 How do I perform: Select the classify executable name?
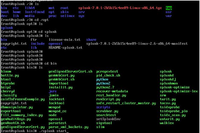click(9, 95)
